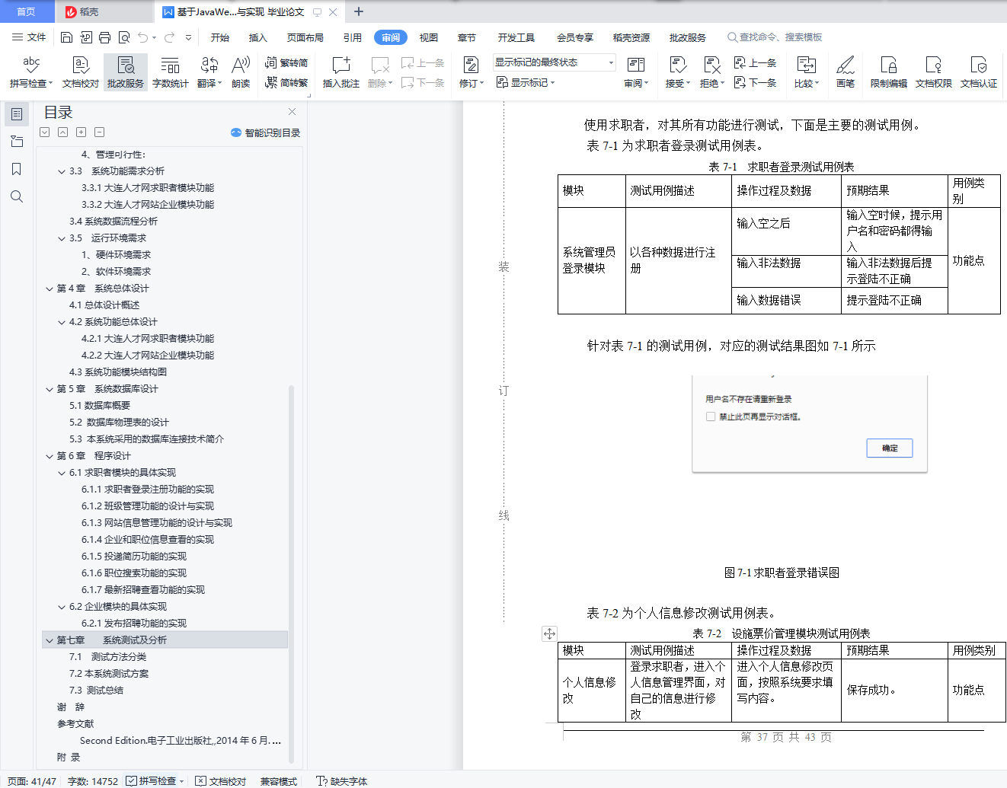Save the document with the toolbar save icon
The image size is (1007, 788).
(66, 37)
